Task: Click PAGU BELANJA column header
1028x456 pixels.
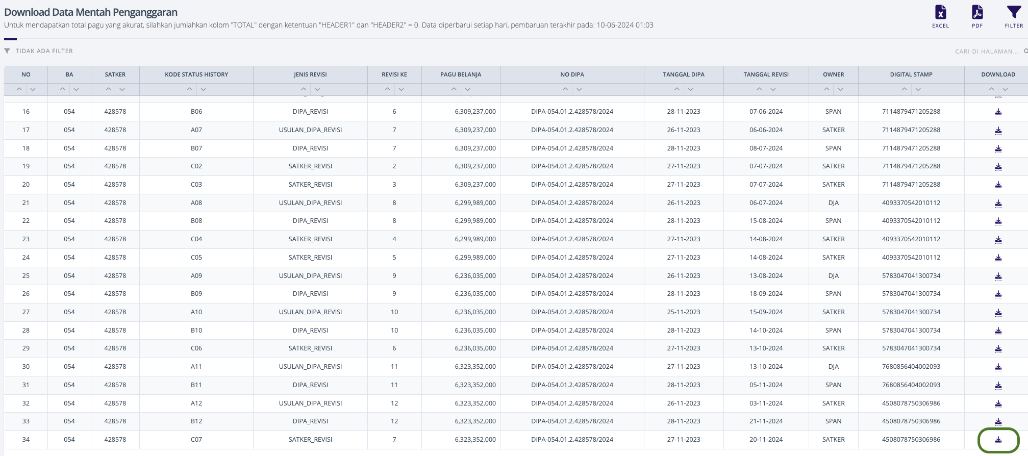Action: 461,74
